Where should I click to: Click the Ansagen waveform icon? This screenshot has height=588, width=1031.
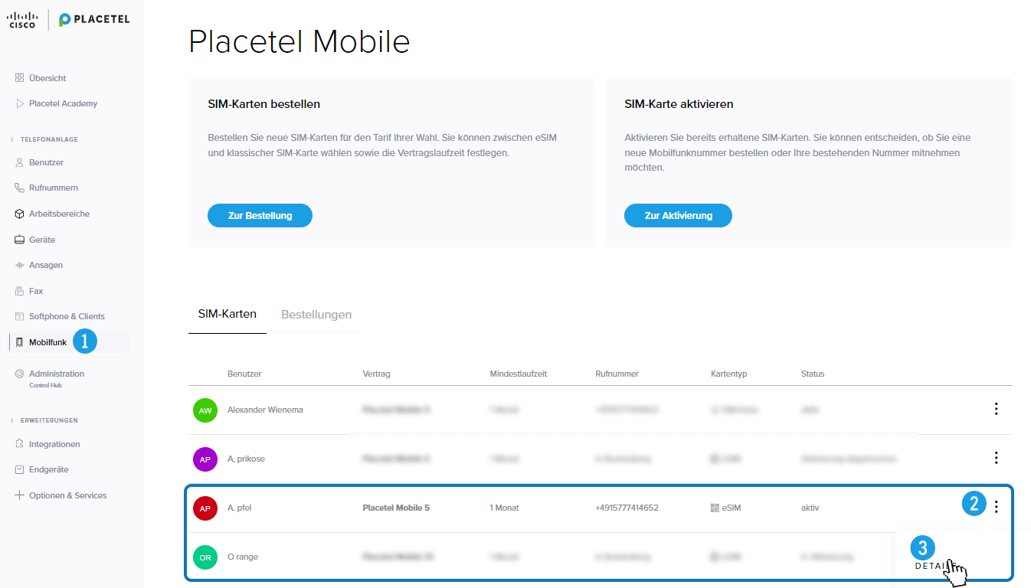pos(19,265)
